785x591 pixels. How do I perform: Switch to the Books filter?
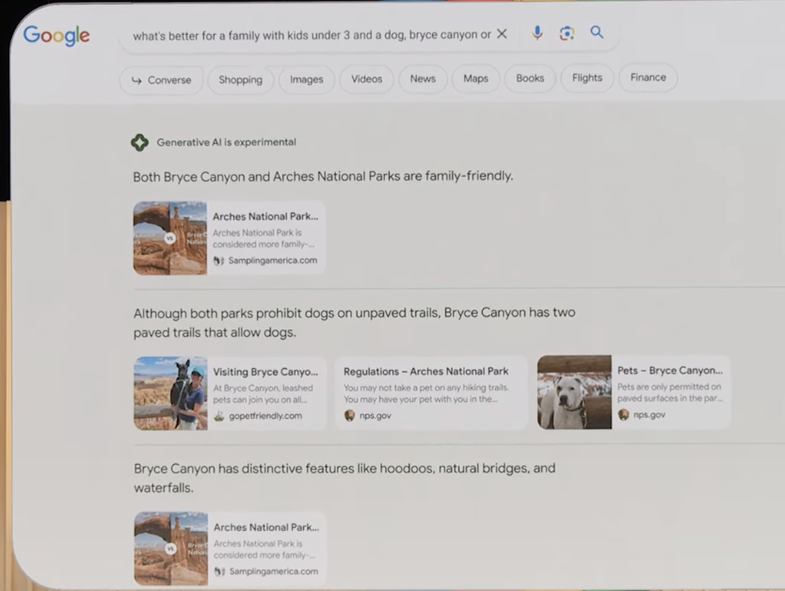click(x=530, y=78)
